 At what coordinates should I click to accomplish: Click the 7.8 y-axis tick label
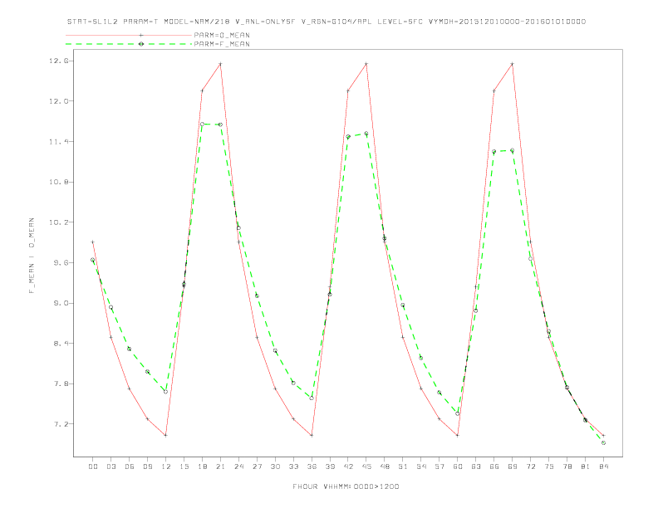[61, 384]
